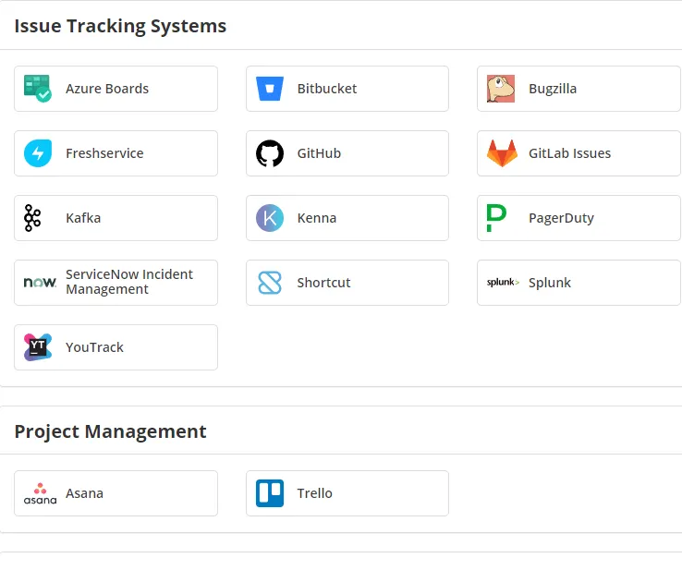Click the Azure Boards logo icon
682x570 pixels.
point(38,89)
